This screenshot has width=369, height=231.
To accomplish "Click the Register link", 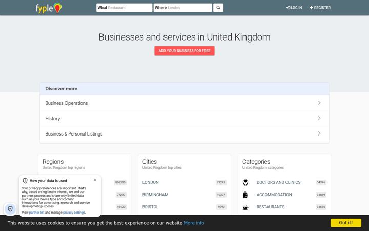I will pyautogui.click(x=320, y=8).
